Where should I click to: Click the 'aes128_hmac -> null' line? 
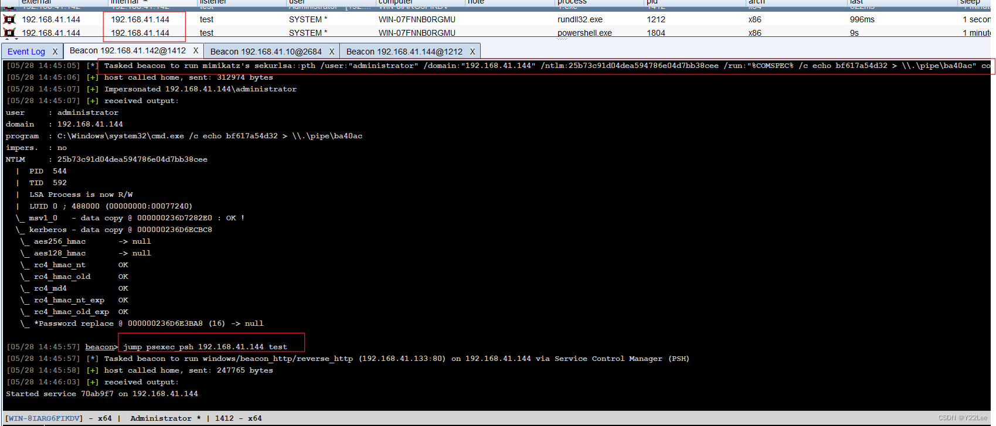click(x=86, y=253)
